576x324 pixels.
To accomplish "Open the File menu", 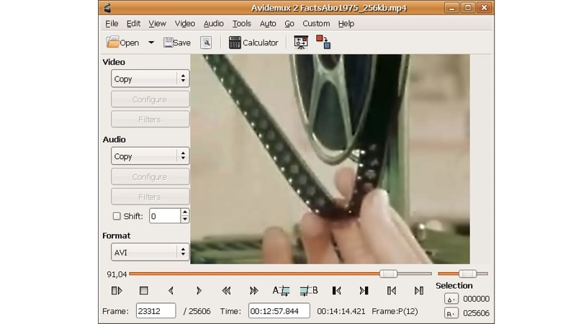I will coord(112,24).
